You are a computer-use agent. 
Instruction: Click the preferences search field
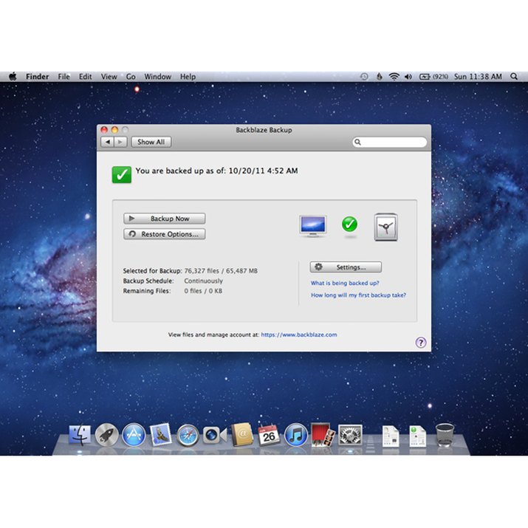[x=390, y=142]
